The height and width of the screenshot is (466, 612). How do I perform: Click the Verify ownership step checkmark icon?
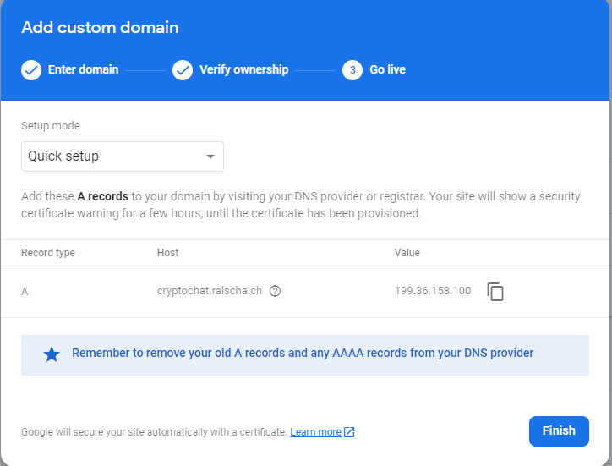[183, 70]
